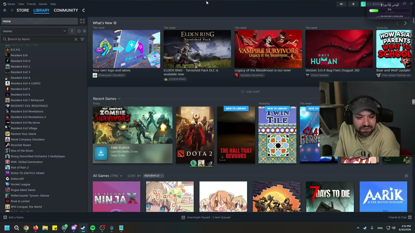Open the View menu
Image resolution: width=415 pixels, height=233 pixels.
(x=21, y=4)
